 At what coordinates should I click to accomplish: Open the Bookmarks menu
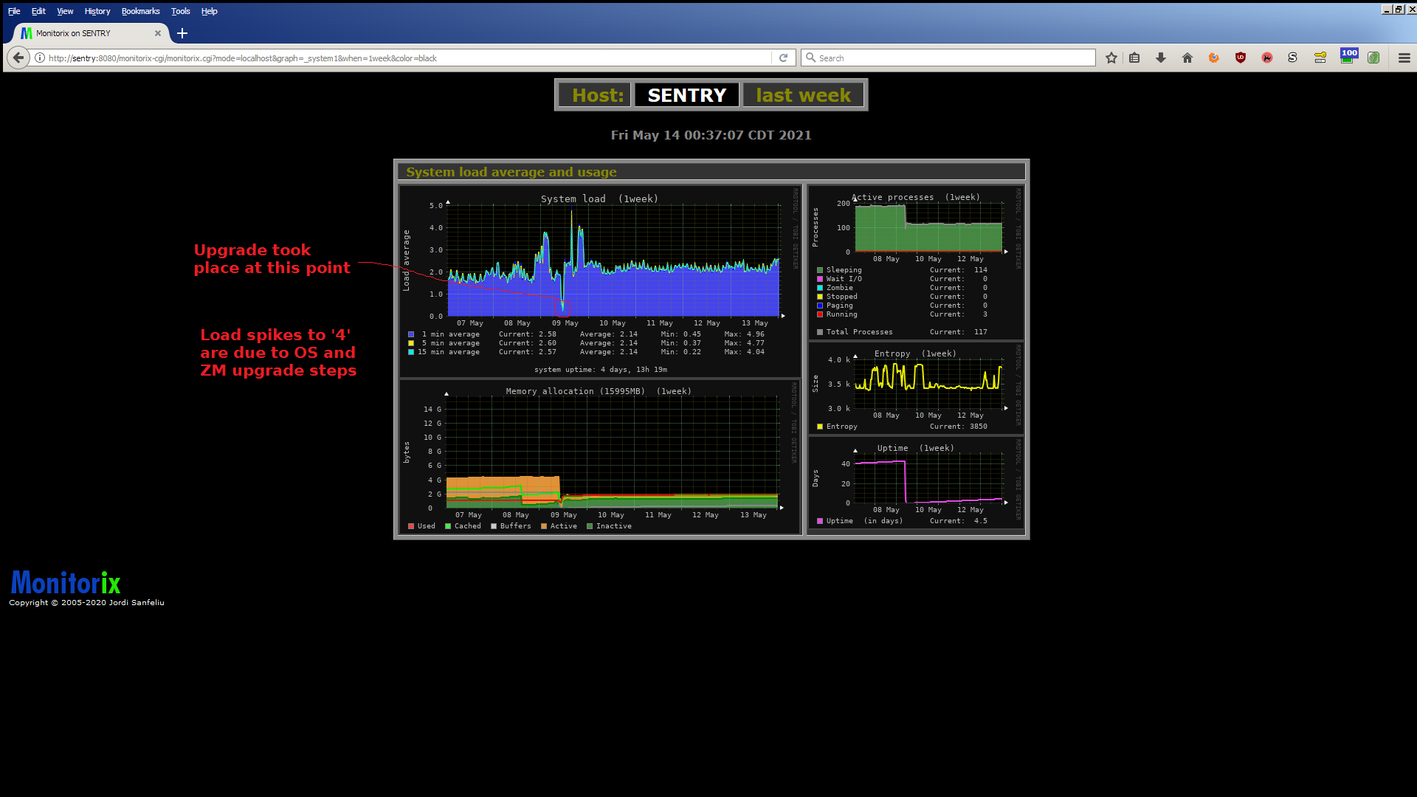[140, 11]
